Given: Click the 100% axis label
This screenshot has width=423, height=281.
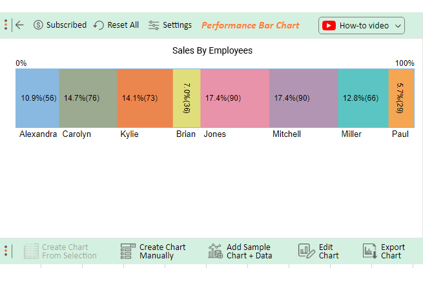Looking at the screenshot, I should [405, 63].
